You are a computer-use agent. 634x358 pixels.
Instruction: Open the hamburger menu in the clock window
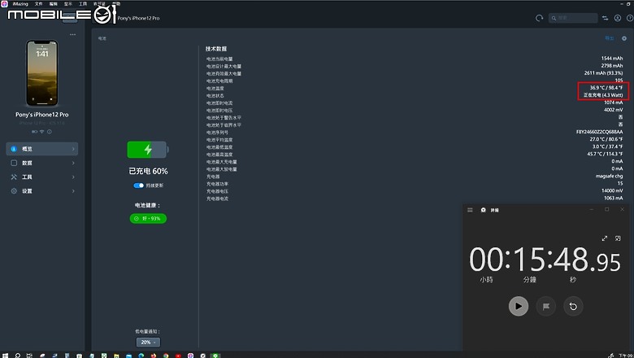[470, 210]
